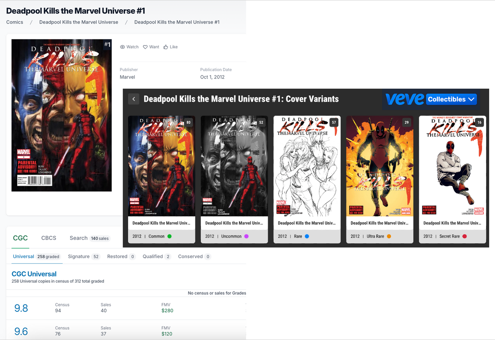Viewport: 495px width, 340px height.
Task: Click the red Secret Rare rarity dot
Action: [464, 236]
